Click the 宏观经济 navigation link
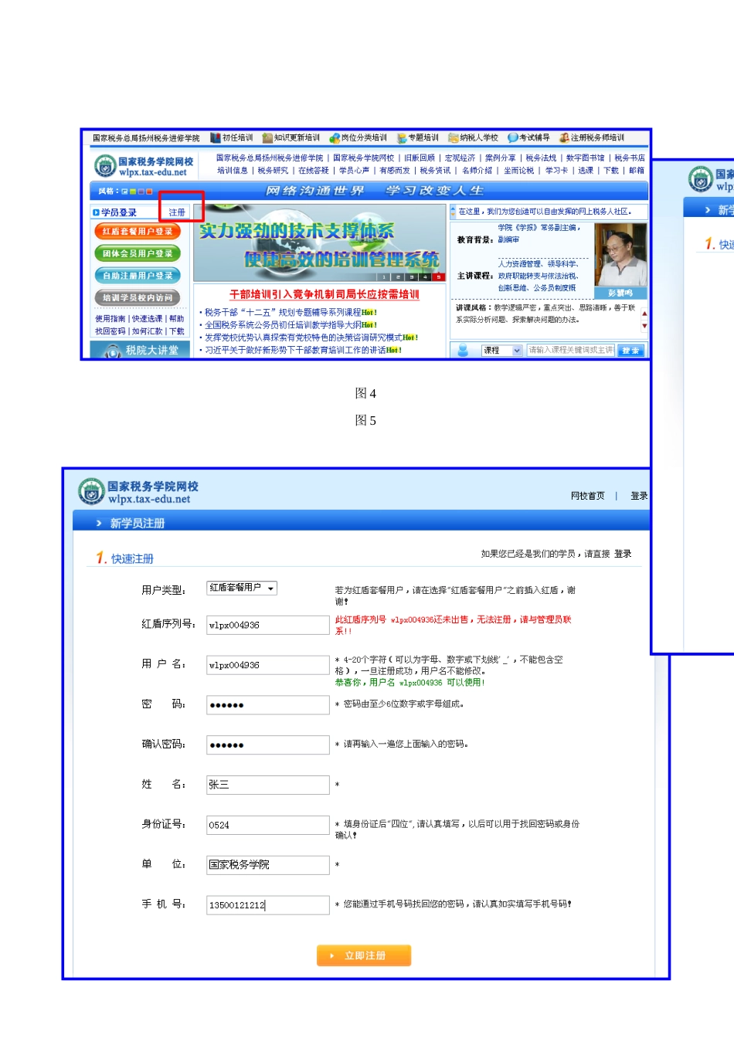Screen dimensions: 734x1038 [460, 158]
